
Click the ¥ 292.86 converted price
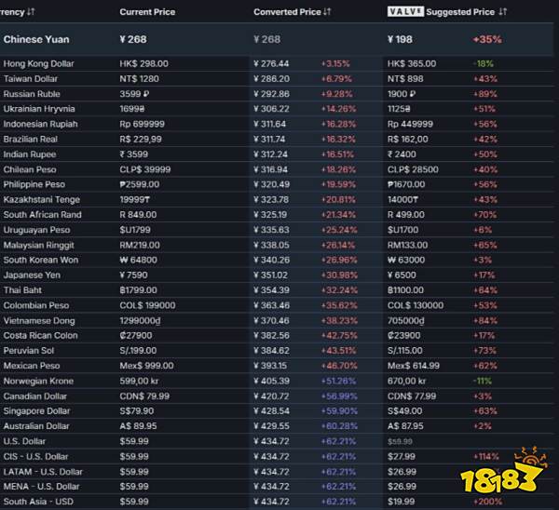point(271,94)
